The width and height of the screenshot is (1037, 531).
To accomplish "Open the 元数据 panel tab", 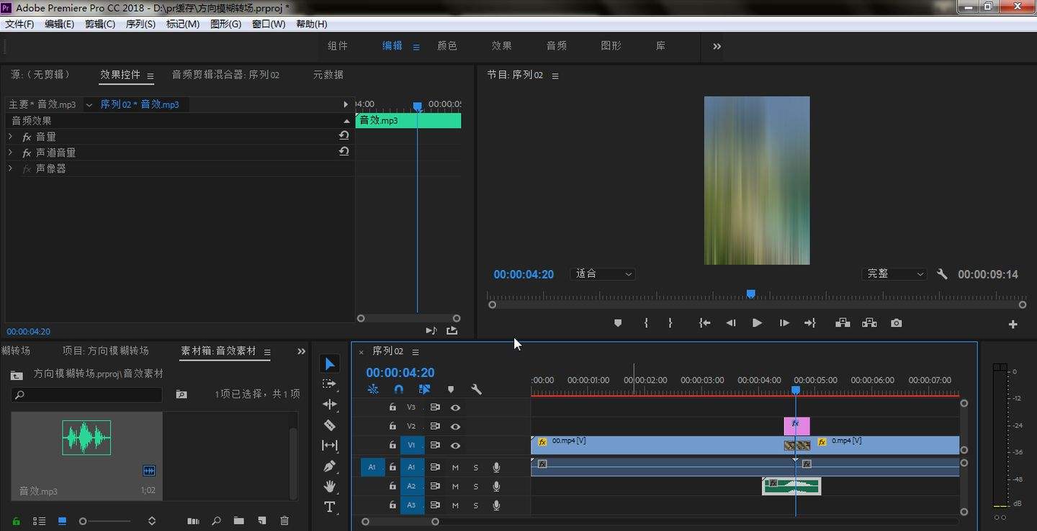I will [x=328, y=75].
